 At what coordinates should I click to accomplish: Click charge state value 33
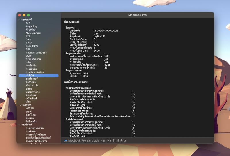[x=106, y=68]
